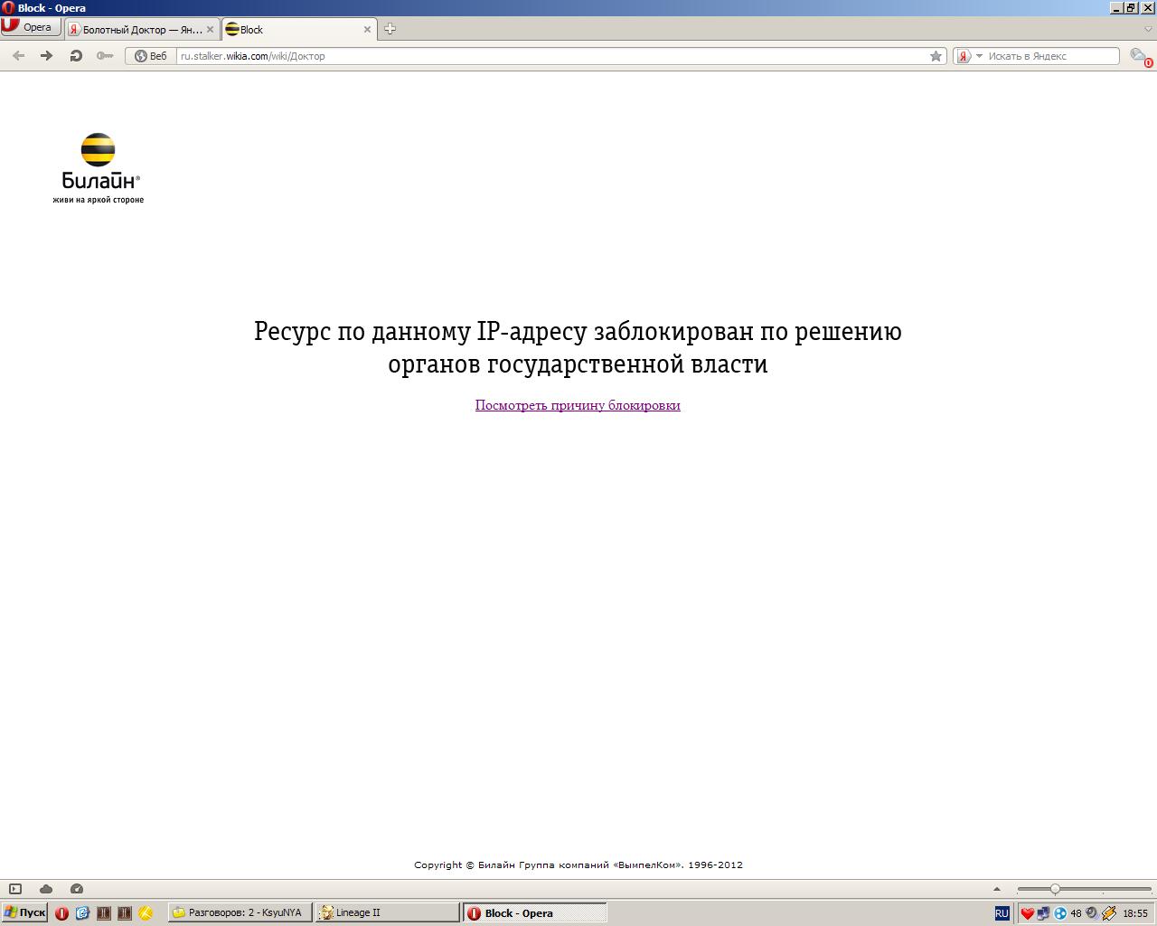1157x926 pixels.
Task: Click red heart tray icon
Action: pyautogui.click(x=1027, y=913)
